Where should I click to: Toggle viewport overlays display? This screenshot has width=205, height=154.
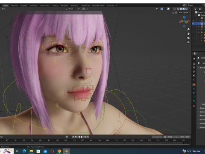(168, 9)
